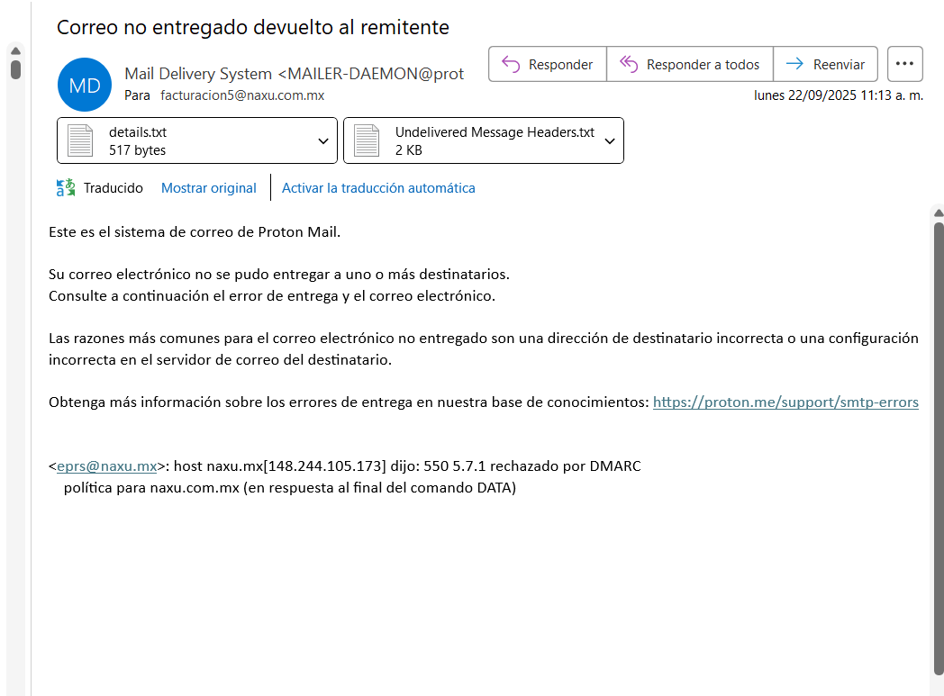Click the details.txt file icon

80,141
